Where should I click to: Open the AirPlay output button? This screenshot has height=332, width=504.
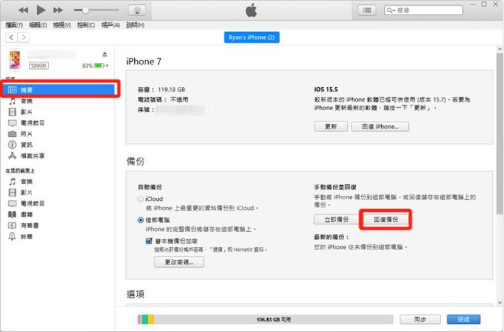tap(137, 10)
